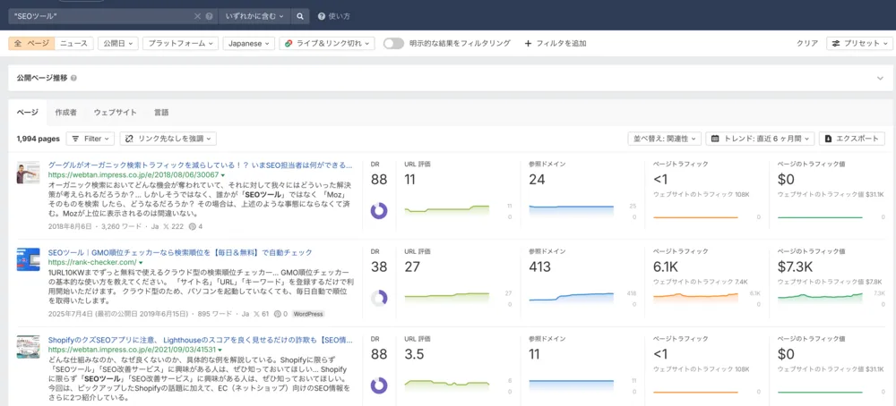Click the エクスポート button
Viewport: 896px width, 406px height.
(852, 139)
